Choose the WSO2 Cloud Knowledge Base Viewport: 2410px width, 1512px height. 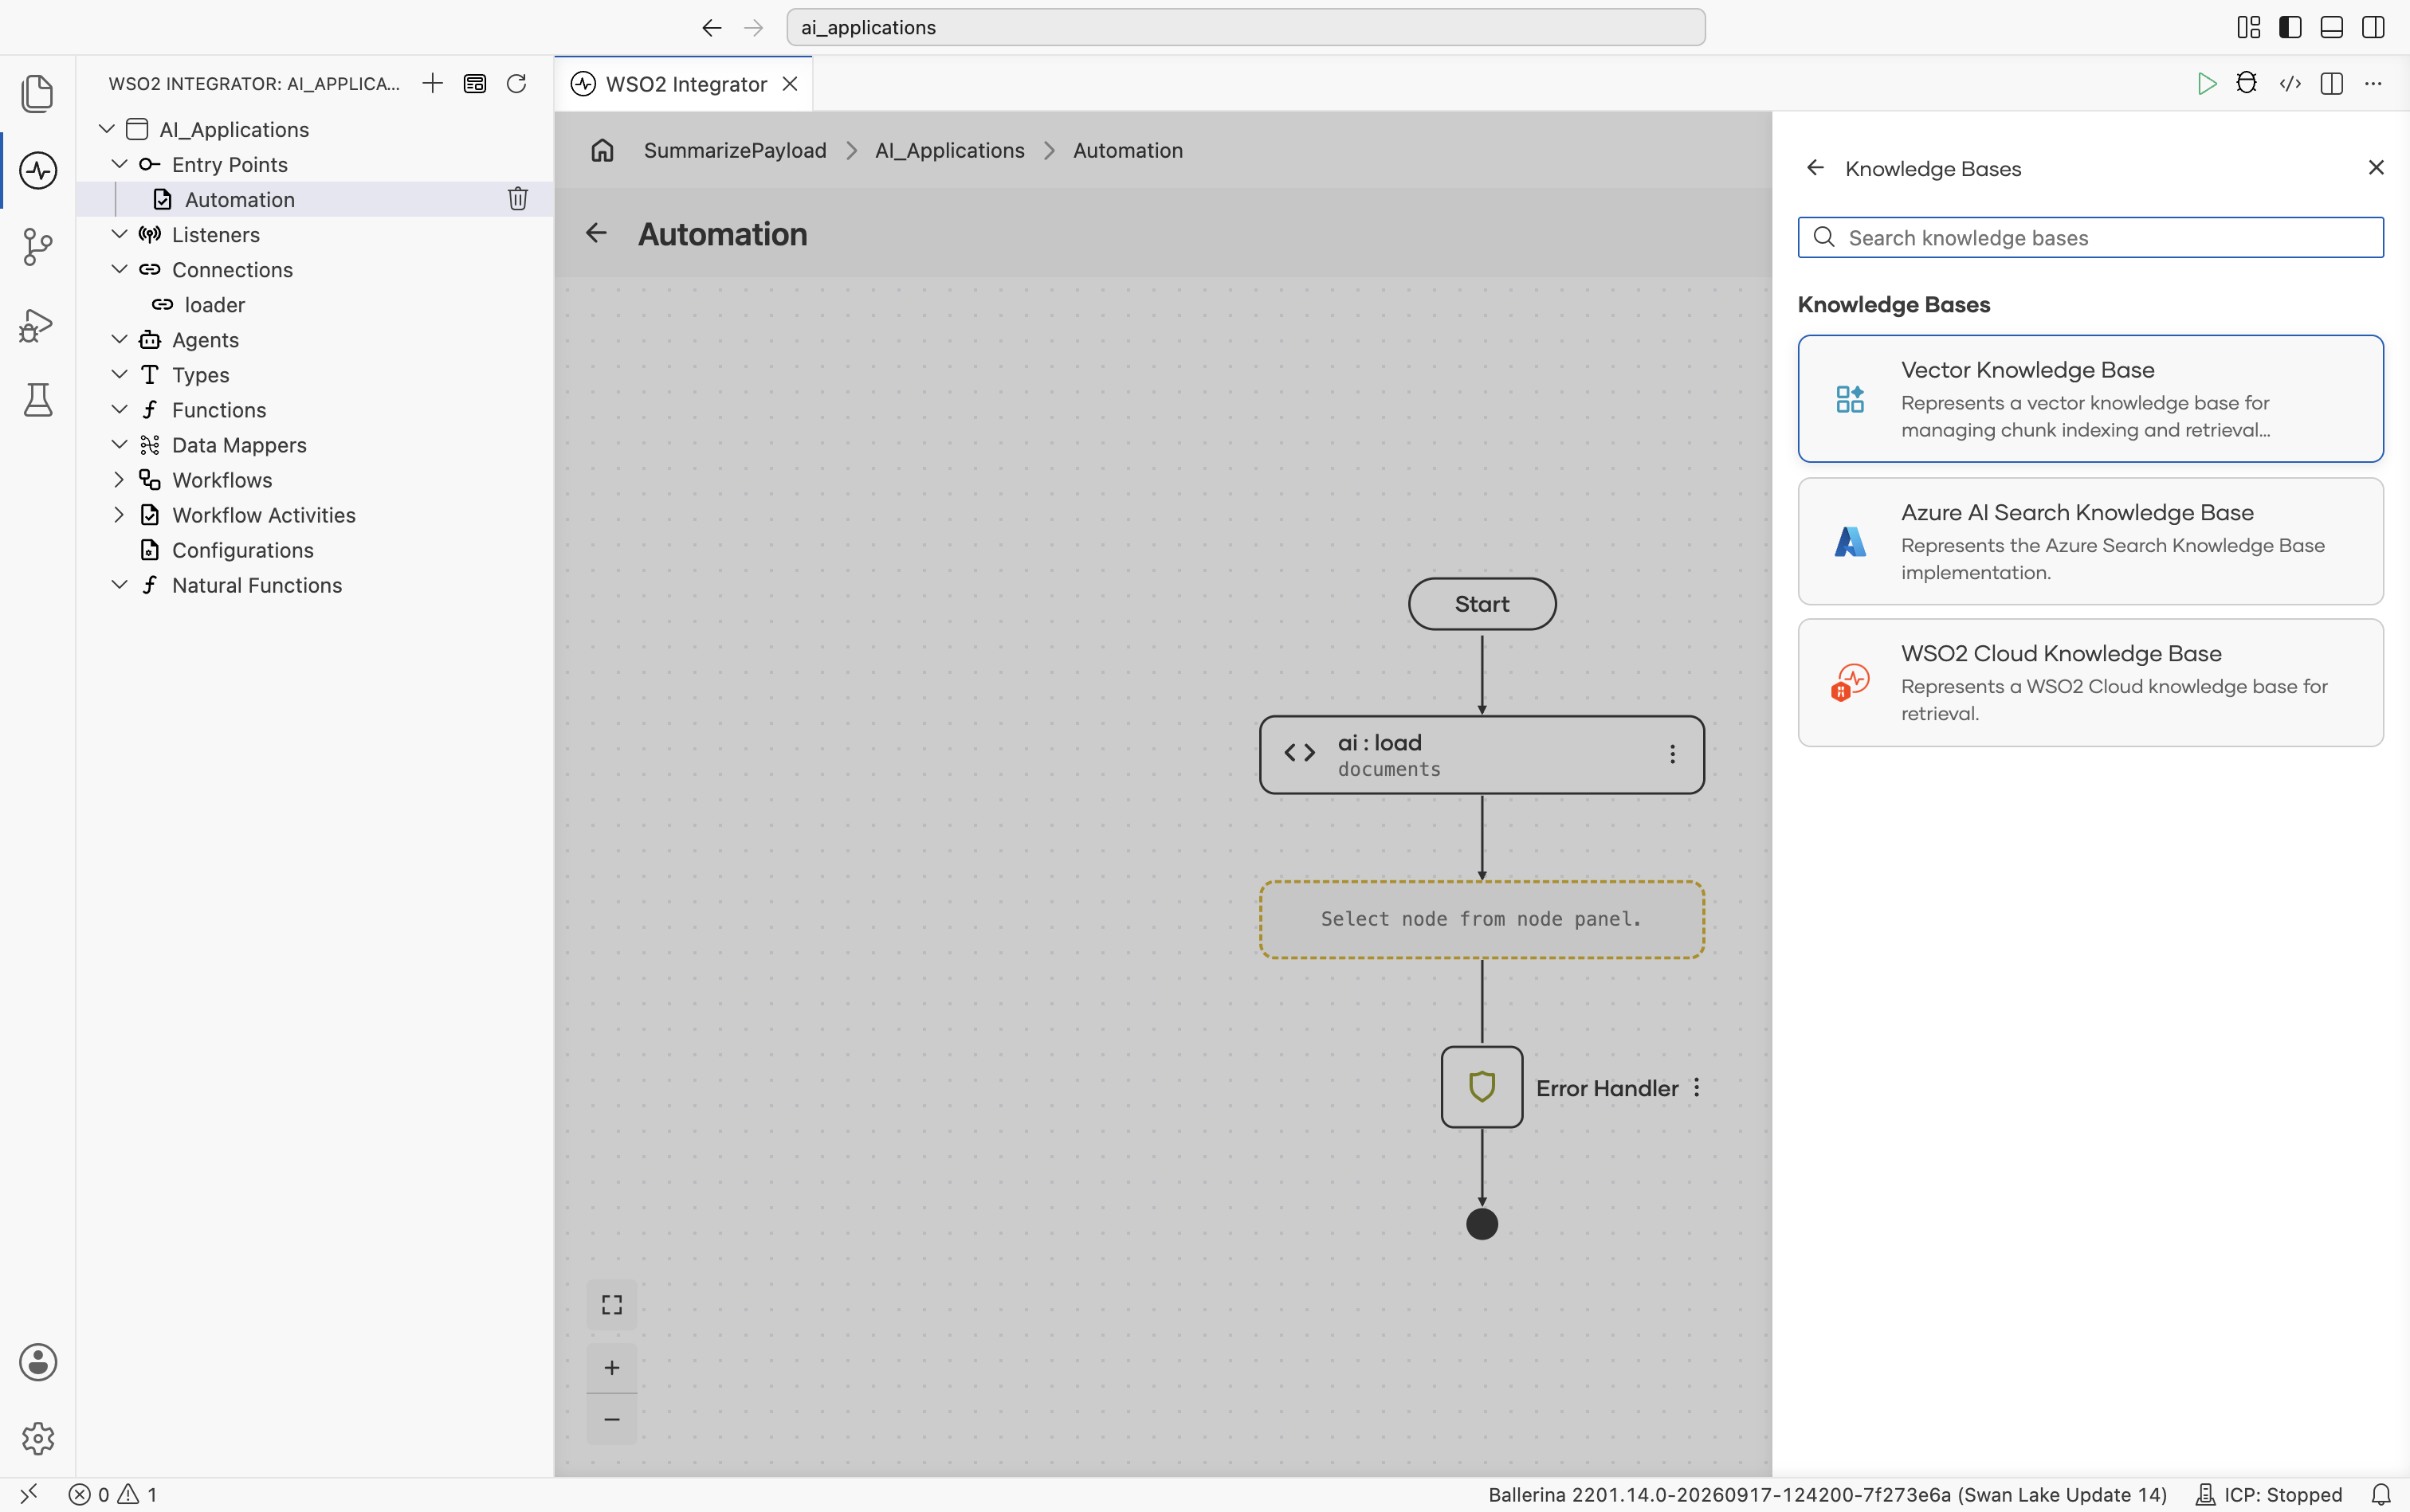pos(2090,683)
